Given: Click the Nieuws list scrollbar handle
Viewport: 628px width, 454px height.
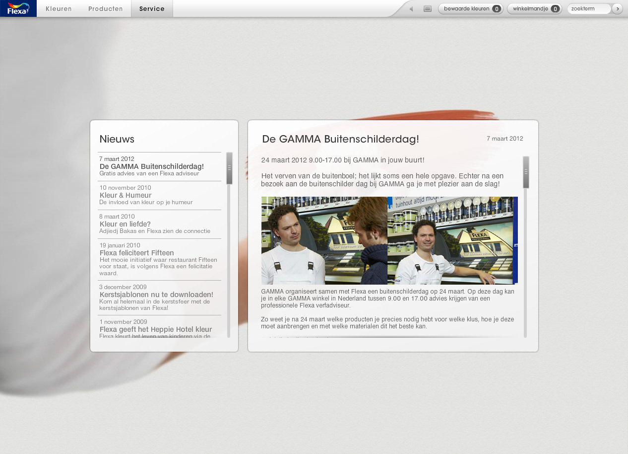Looking at the screenshot, I should 229,168.
